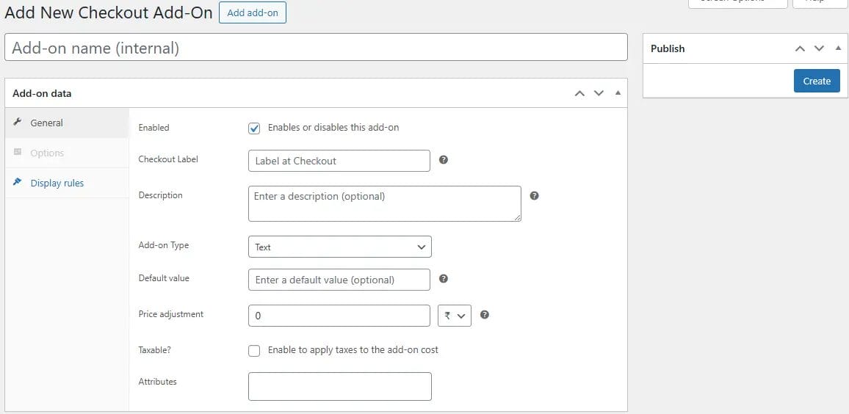Collapse the Add-on data panel
849x414 pixels.
(x=618, y=92)
